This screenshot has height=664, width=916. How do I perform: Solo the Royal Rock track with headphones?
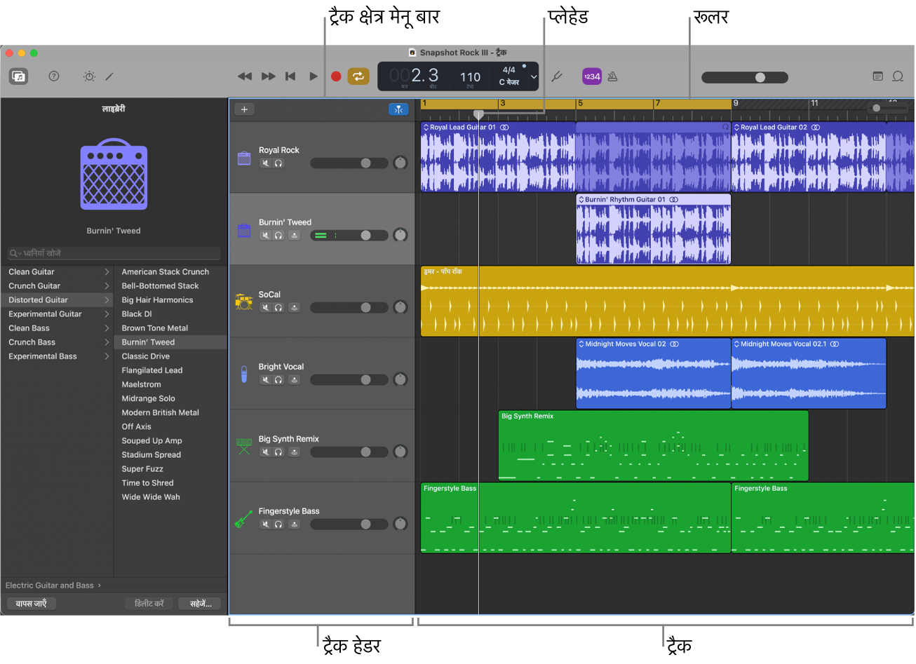[278, 163]
